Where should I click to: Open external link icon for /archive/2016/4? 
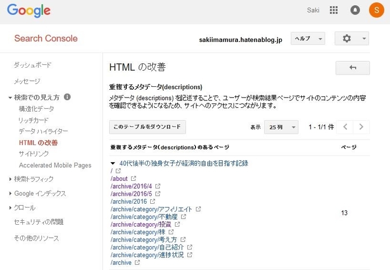tap(157, 186)
